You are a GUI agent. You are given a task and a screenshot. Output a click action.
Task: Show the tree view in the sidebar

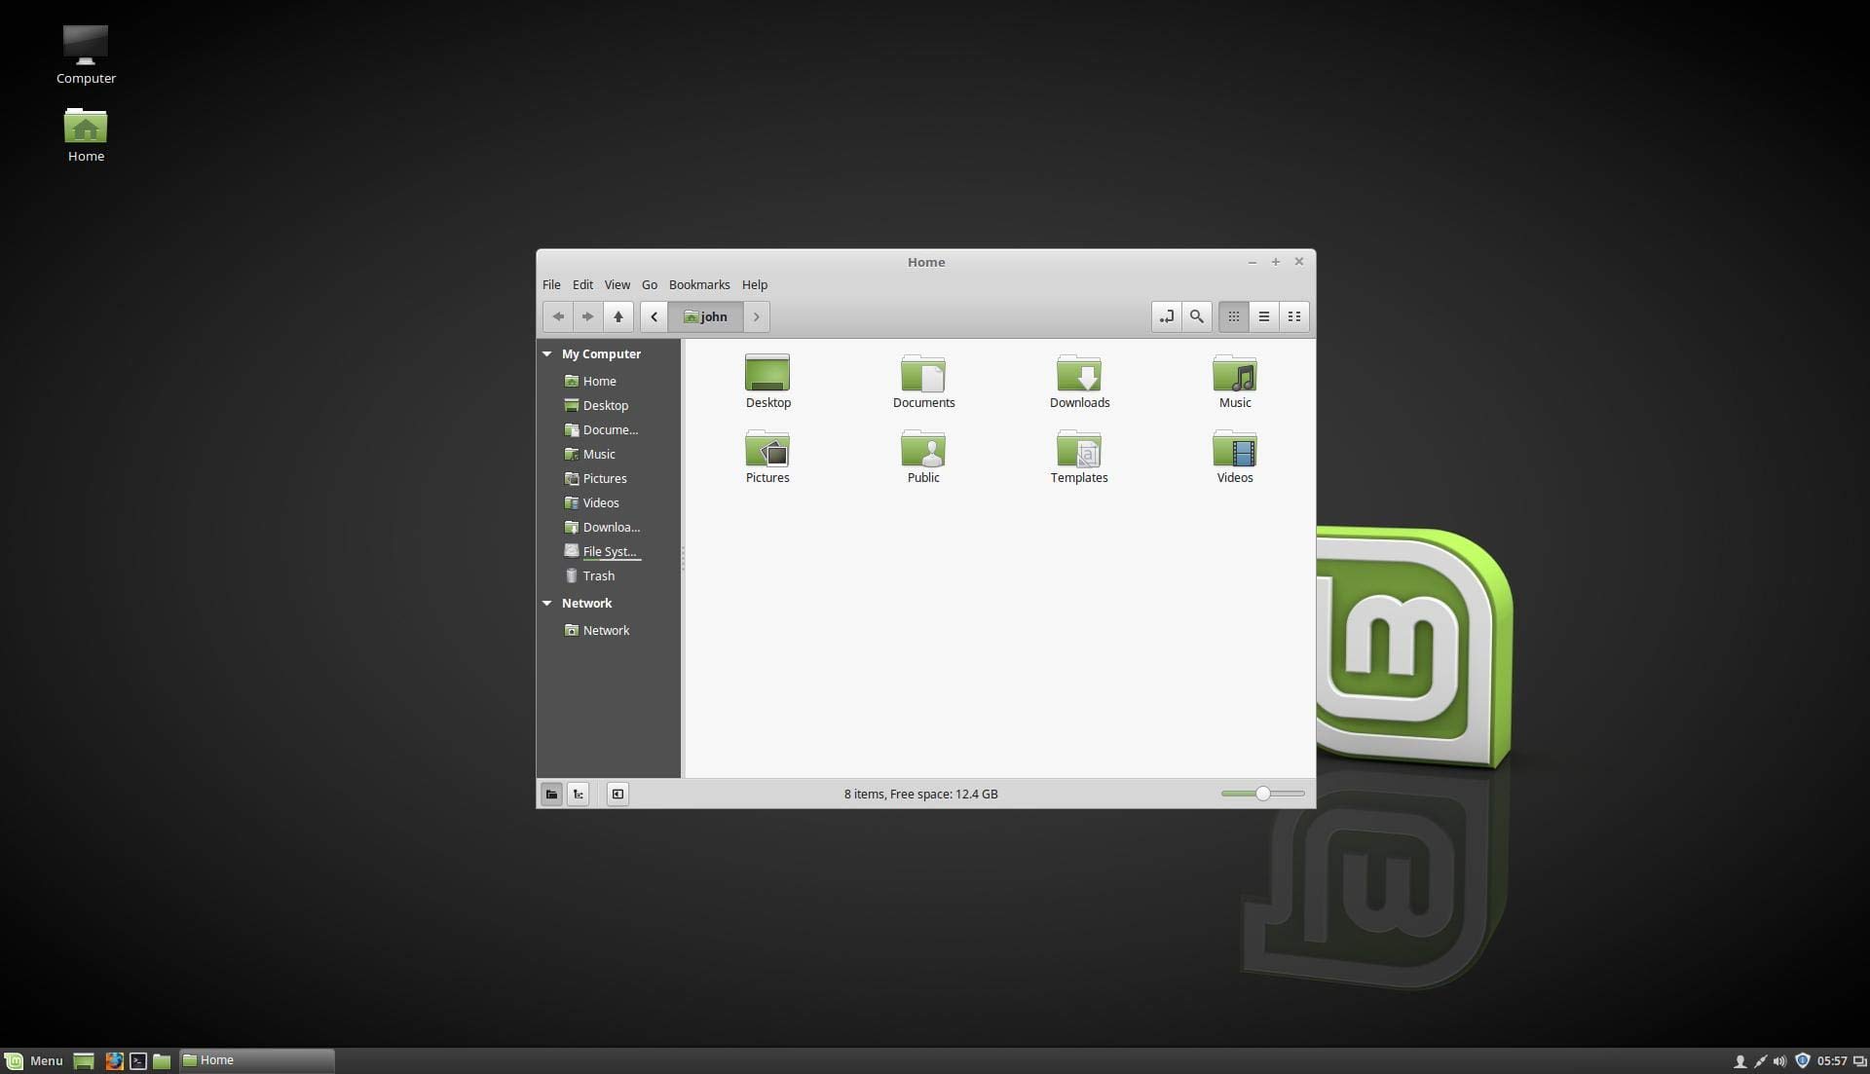[x=579, y=794]
